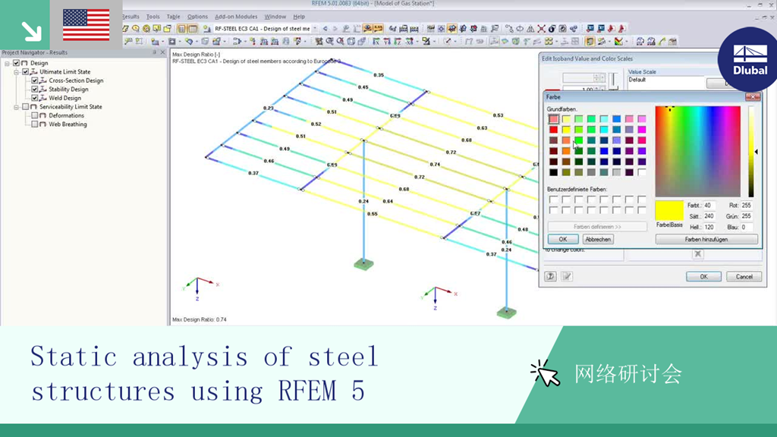Screen dimensions: 777x437
Task: Click the red X delete icon in toolbar
Action: click(x=541, y=29)
